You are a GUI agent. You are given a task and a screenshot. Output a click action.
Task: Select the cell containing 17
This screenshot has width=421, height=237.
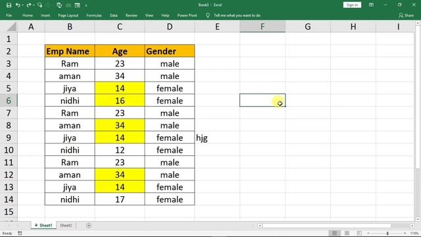point(120,199)
